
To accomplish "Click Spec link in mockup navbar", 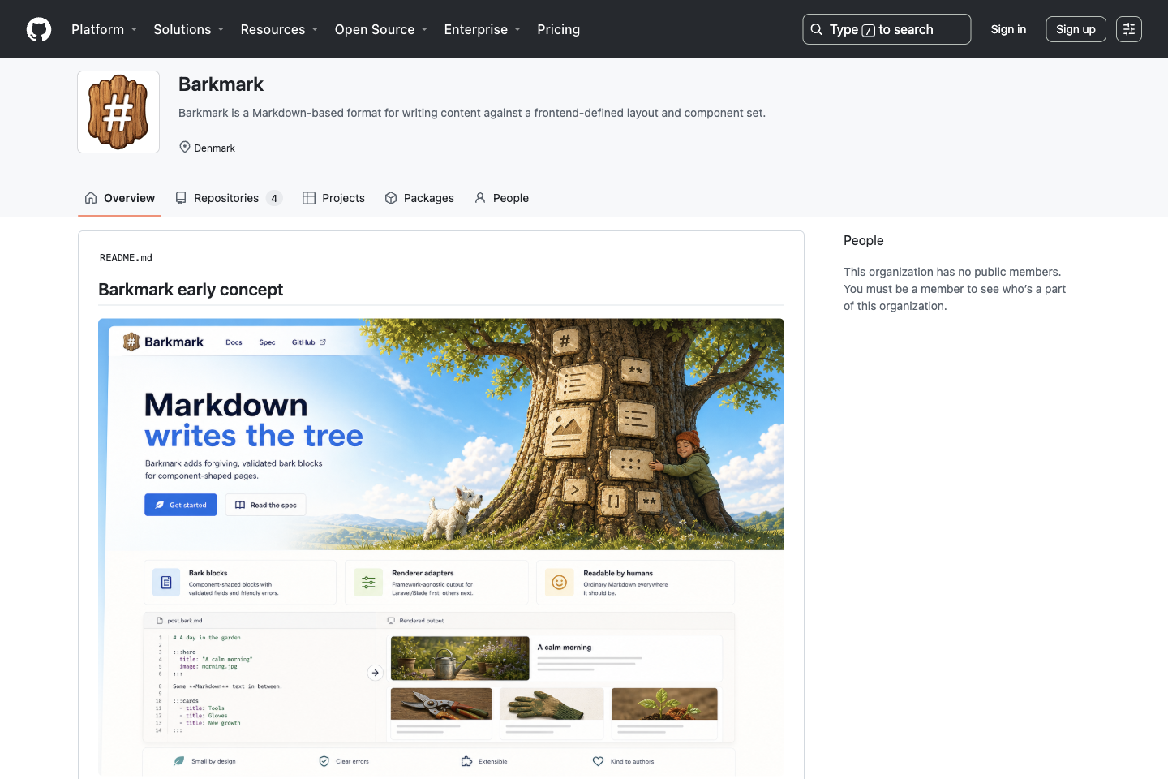I will [x=267, y=342].
